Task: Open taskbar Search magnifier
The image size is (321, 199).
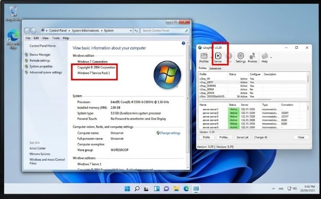Action: (137, 189)
